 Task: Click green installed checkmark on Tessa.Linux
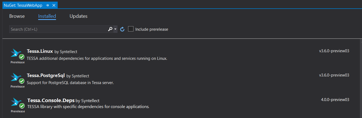[x=22, y=57]
